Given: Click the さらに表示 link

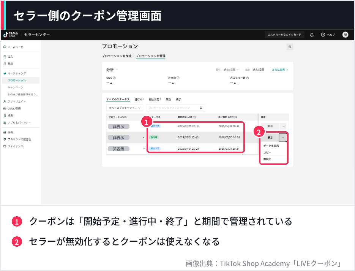Looking at the screenshot, I should pyautogui.click(x=280, y=70).
